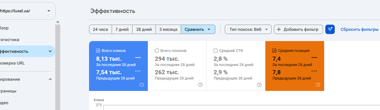Open Тип поиска: Веб dropdown

click(248, 29)
